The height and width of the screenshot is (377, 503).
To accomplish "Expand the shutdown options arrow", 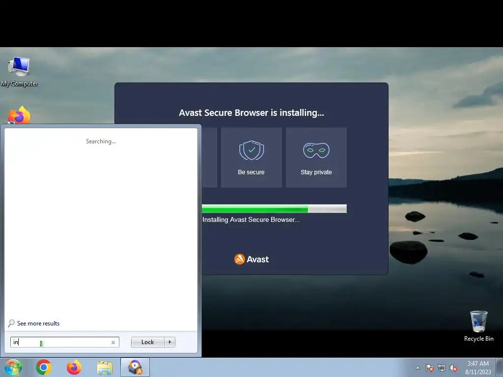I will 169,342.
